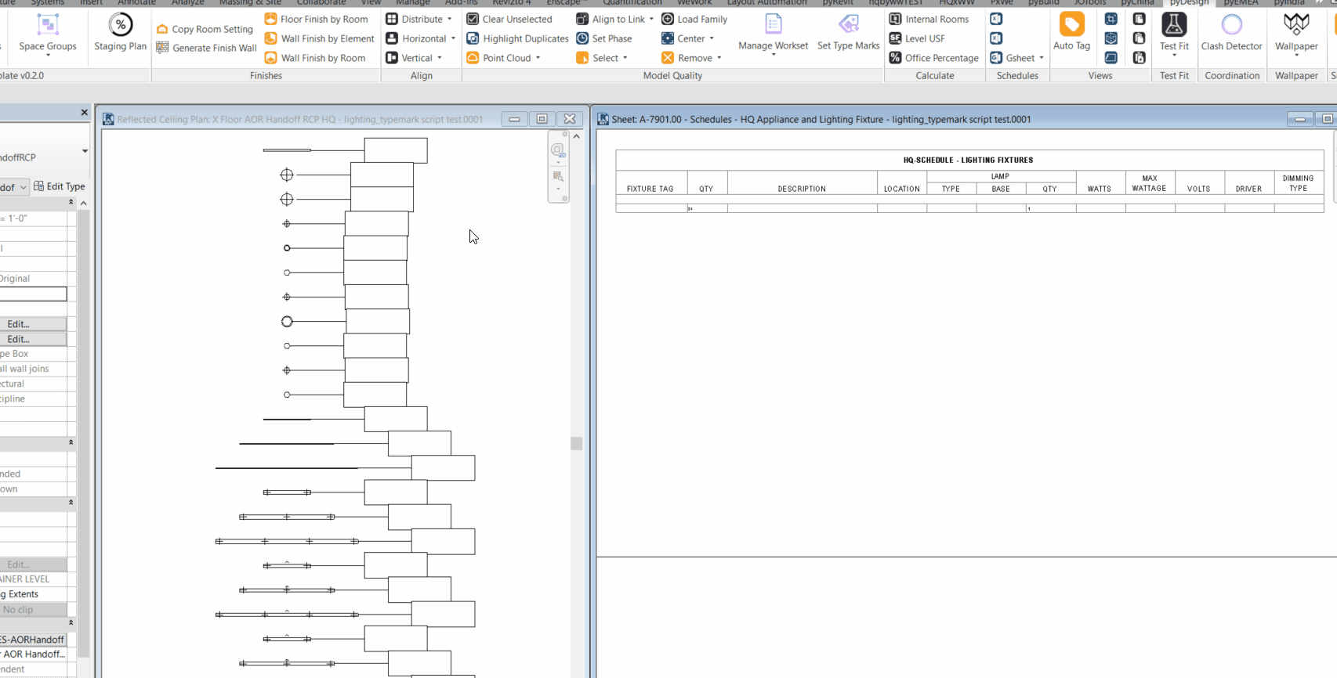
Task: Open the Space Groups tool
Action: (x=48, y=34)
